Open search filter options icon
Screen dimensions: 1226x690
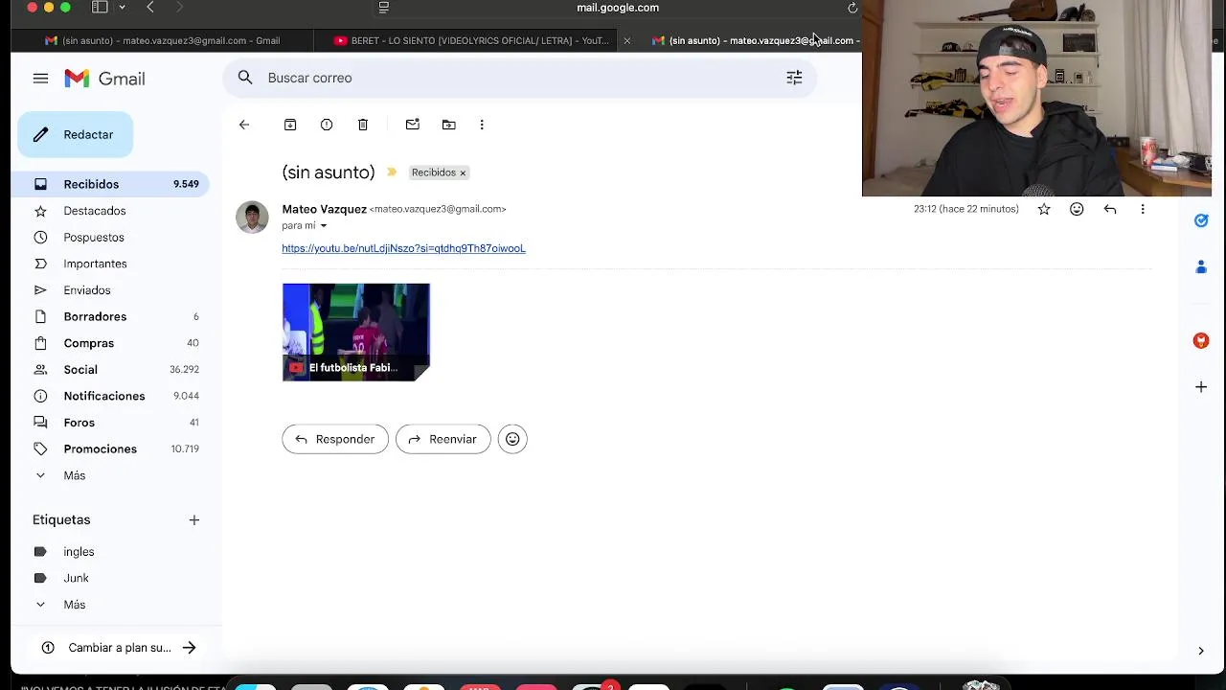click(794, 78)
